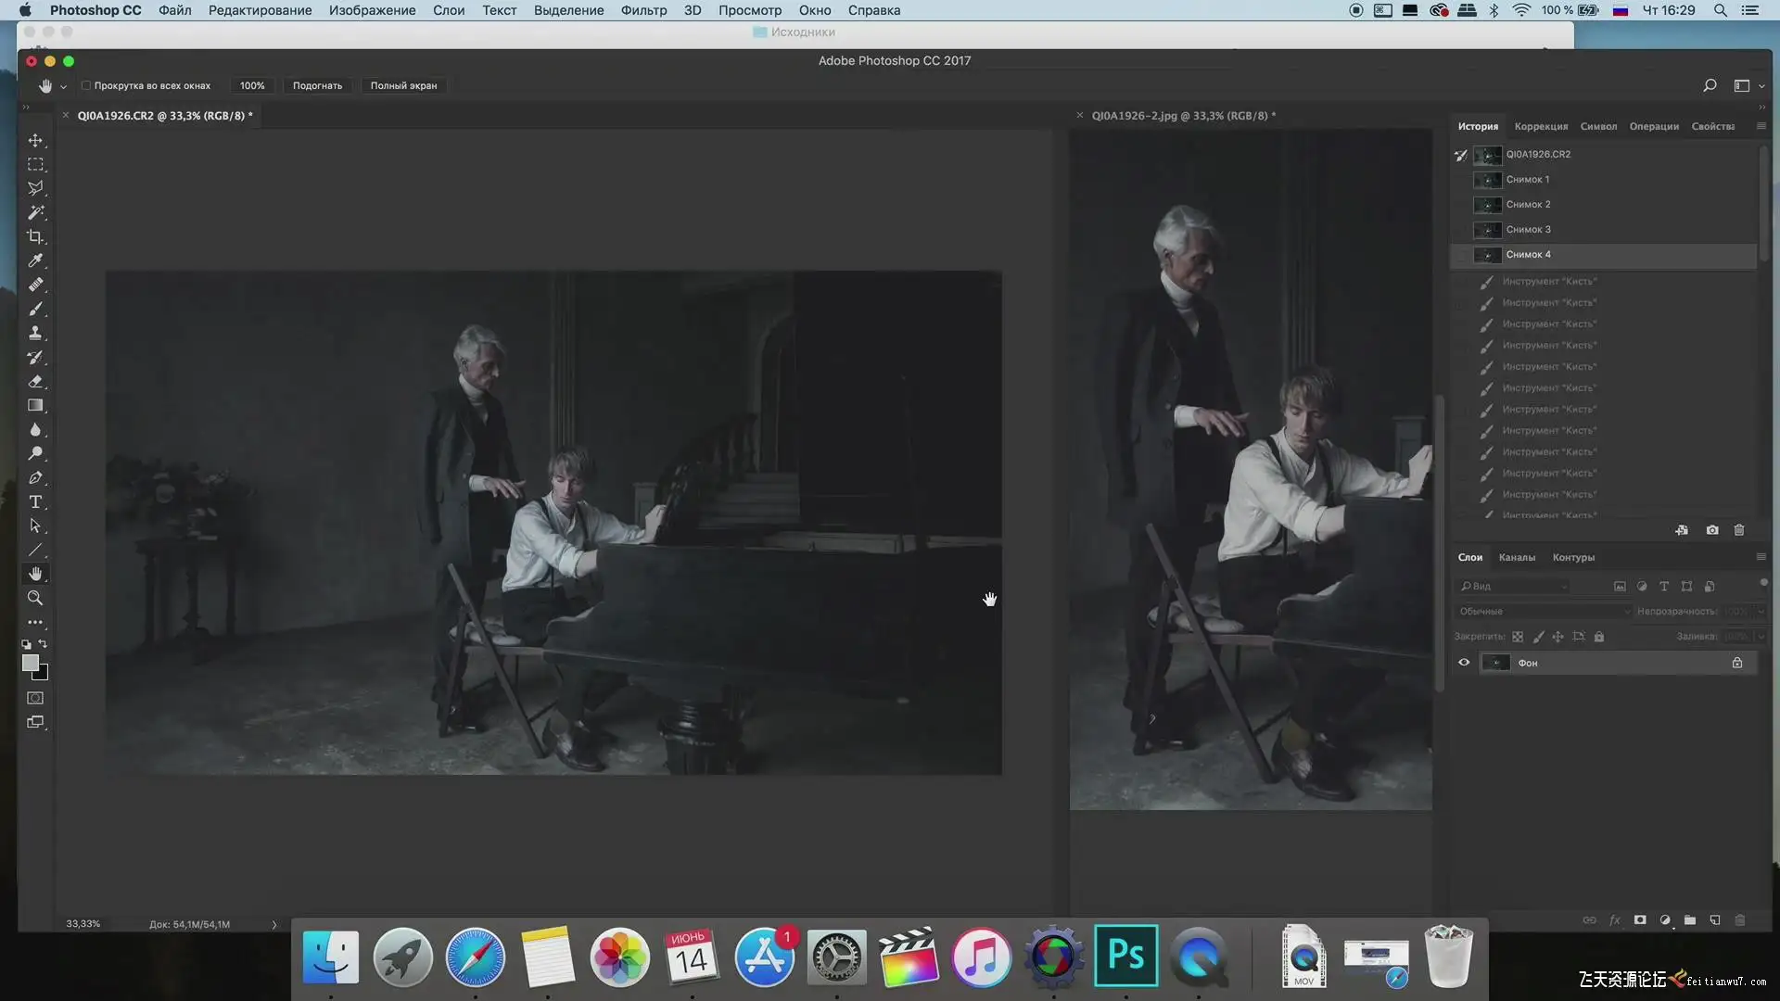The width and height of the screenshot is (1780, 1001).
Task: Select the Lasso tool
Action: click(35, 188)
